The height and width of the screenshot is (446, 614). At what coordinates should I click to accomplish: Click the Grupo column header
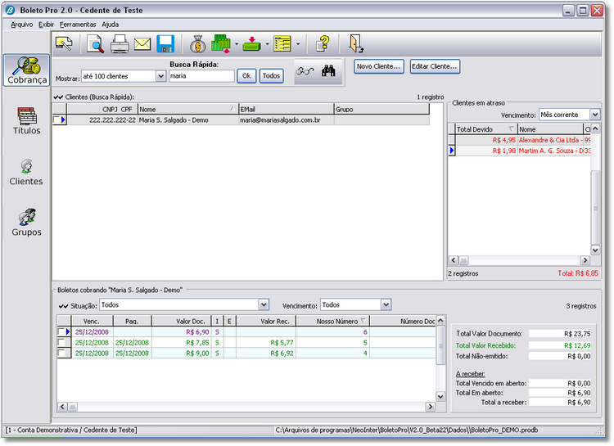[x=381, y=109]
